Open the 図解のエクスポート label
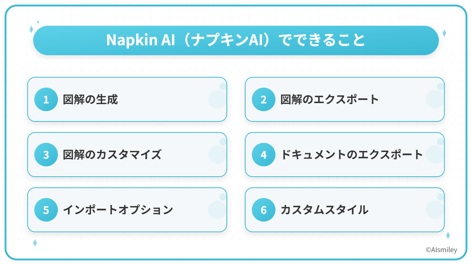 tap(330, 99)
